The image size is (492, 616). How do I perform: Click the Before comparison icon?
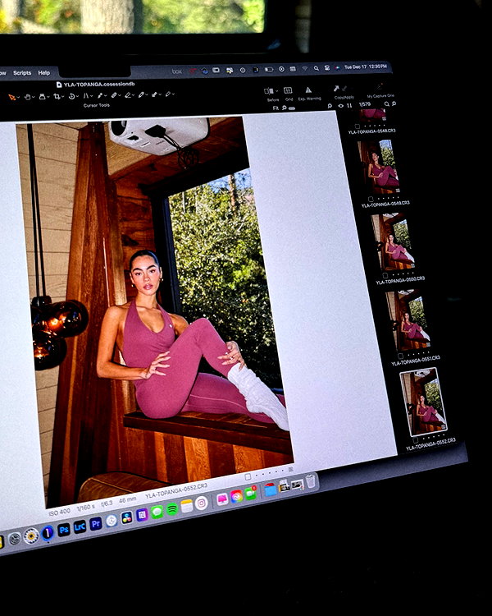pos(268,91)
